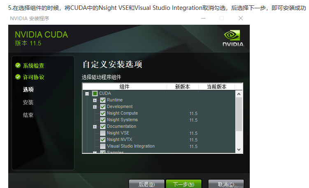309x188 pixels.
Task: Click the 11.5 version of Nsight Systems
Action: coord(193,120)
